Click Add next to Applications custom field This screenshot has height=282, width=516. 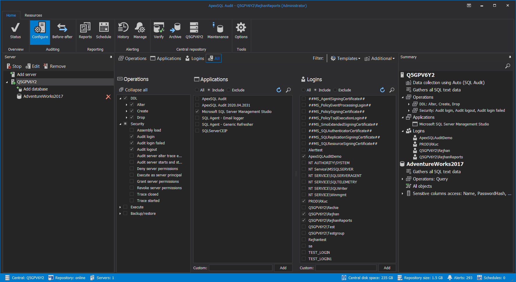click(283, 268)
